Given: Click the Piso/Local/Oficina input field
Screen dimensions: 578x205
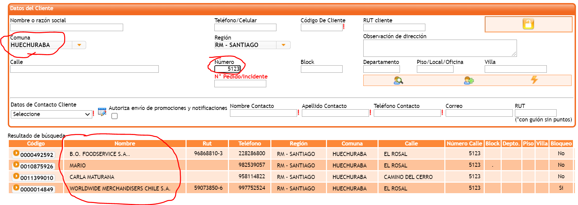Looking at the screenshot, I should [435, 69].
